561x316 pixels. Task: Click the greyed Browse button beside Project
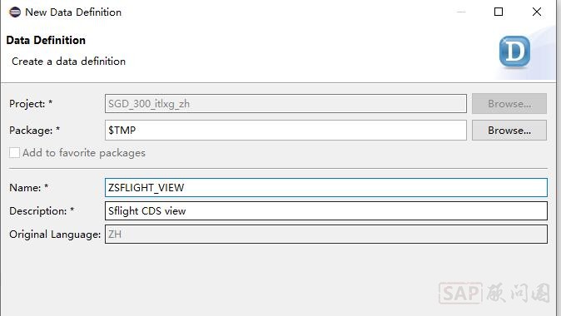tap(509, 104)
